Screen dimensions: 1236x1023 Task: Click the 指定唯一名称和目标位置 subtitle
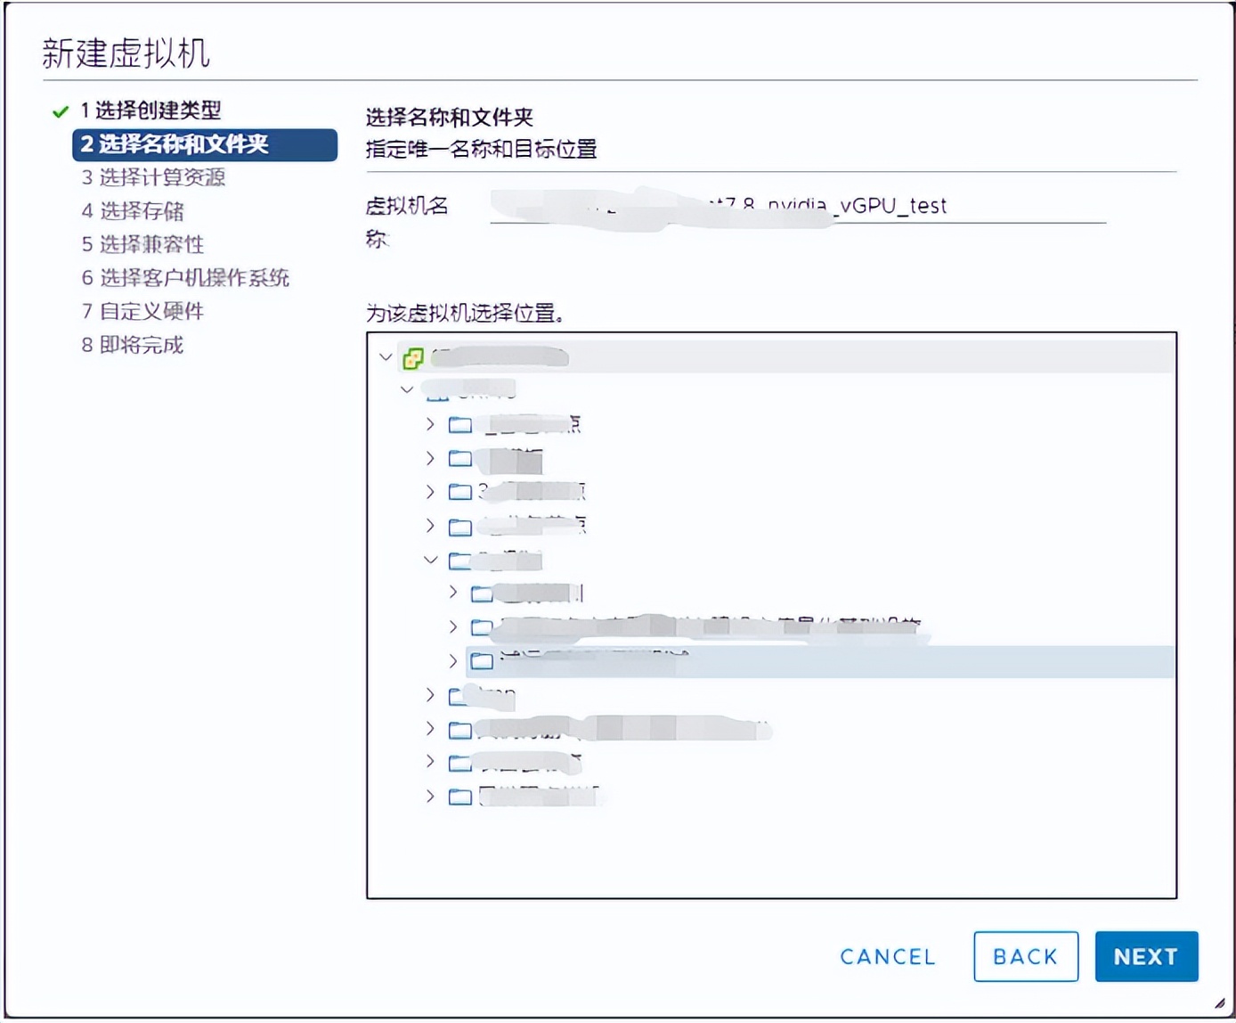pyautogui.click(x=481, y=149)
